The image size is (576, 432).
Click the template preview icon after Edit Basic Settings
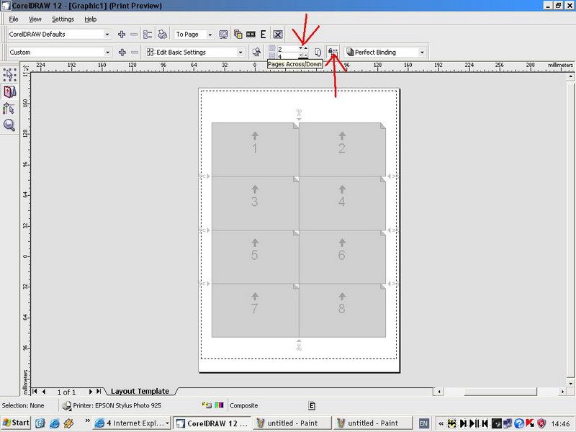256,52
